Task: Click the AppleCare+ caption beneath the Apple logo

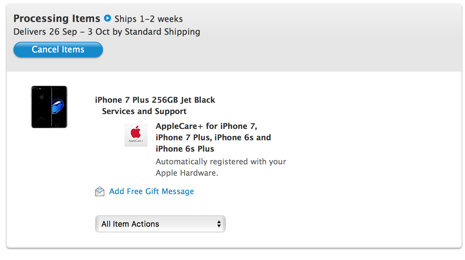Action: (x=136, y=141)
